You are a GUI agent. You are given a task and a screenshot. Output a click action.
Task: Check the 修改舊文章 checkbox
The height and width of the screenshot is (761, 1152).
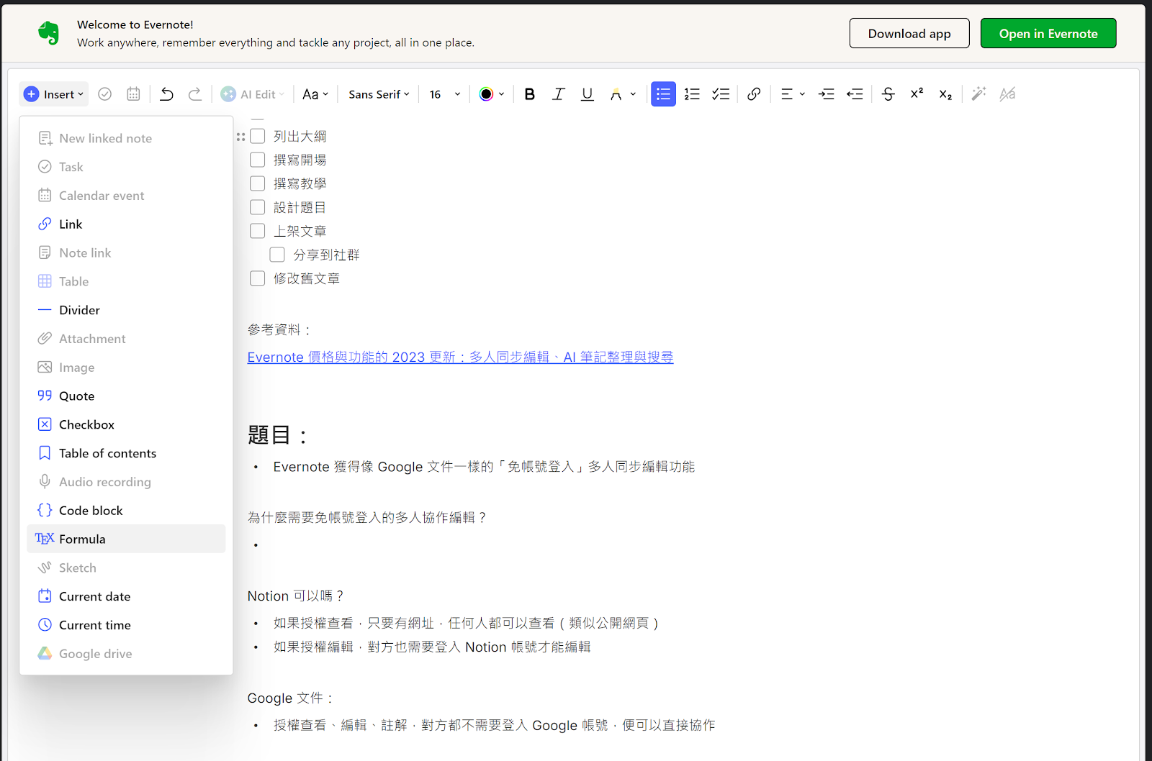pyautogui.click(x=257, y=278)
